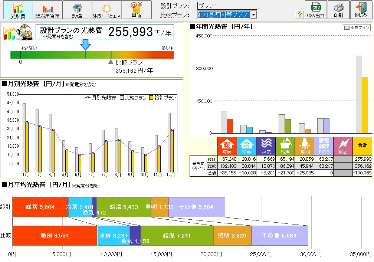Click the 冷房 category icon
The width and height of the screenshot is (374, 262).
[246, 146]
